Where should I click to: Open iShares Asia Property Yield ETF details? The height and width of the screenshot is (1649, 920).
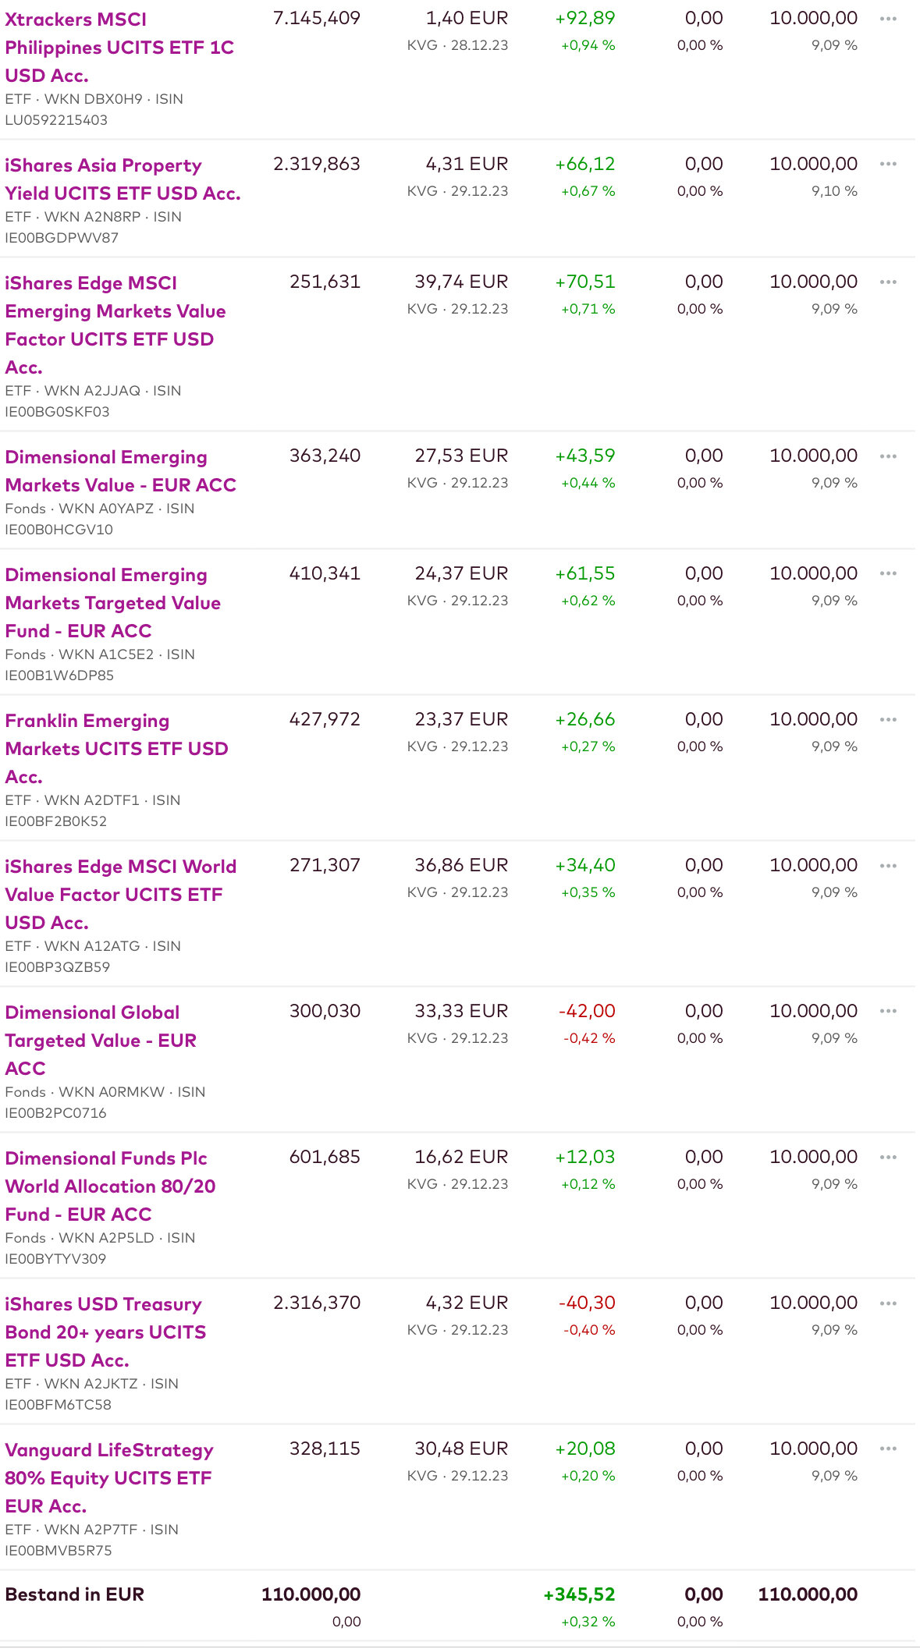(x=123, y=179)
